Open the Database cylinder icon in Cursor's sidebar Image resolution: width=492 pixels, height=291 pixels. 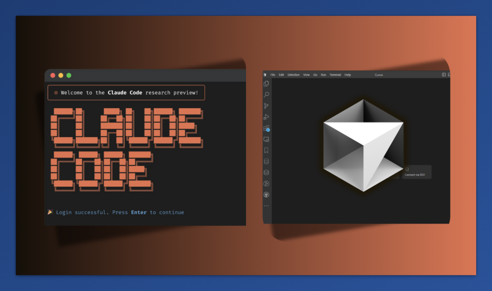(x=266, y=161)
